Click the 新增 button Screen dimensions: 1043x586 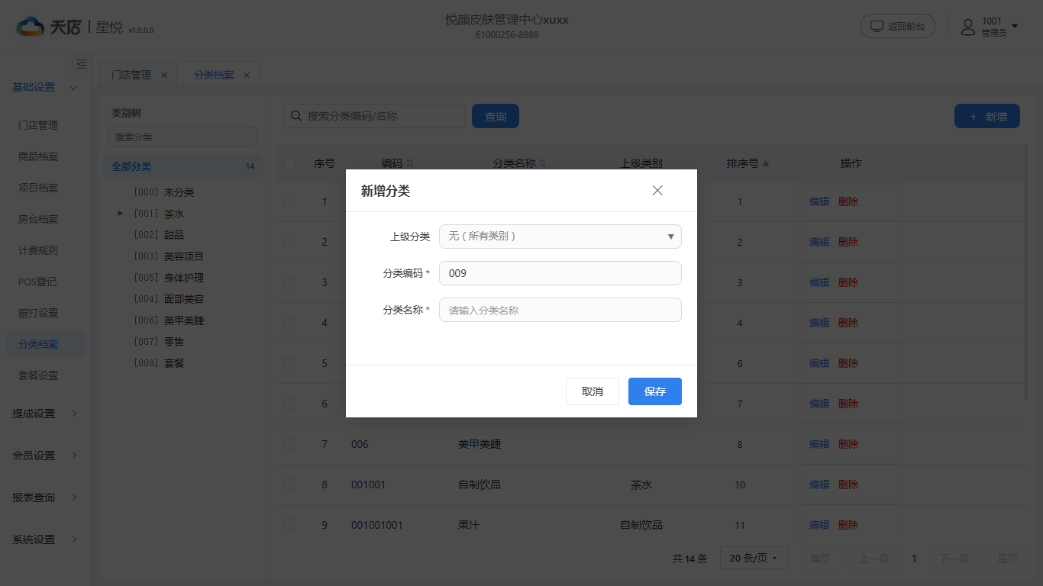[987, 116]
